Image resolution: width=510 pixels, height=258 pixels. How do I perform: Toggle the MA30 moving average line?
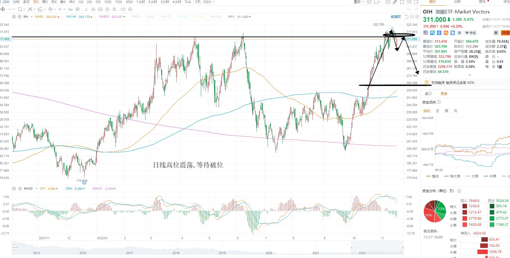[x=136, y=17]
